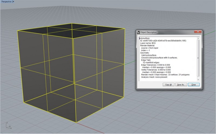Click the Object Description title bar
This screenshot has height=134, width=216.
(x=167, y=32)
